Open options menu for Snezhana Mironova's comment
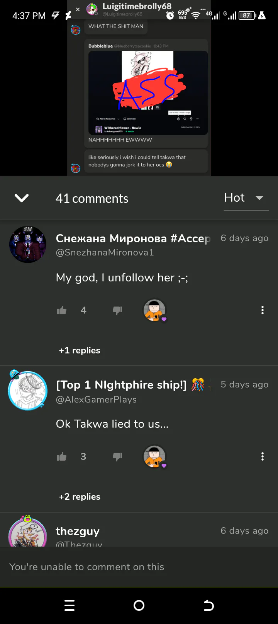The image size is (278, 624). click(x=263, y=310)
